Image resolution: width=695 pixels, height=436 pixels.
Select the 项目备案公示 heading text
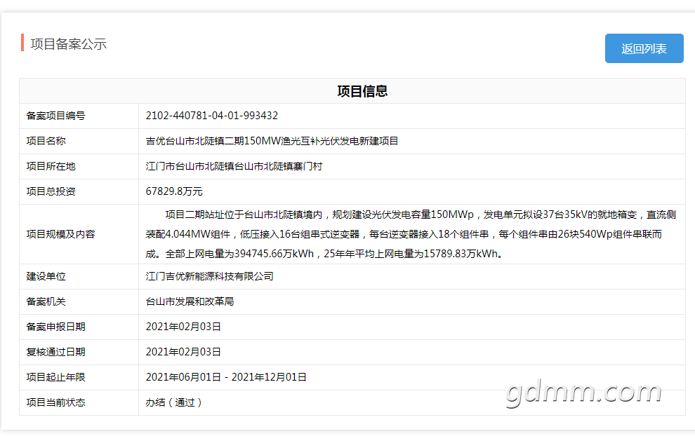pyautogui.click(x=68, y=44)
